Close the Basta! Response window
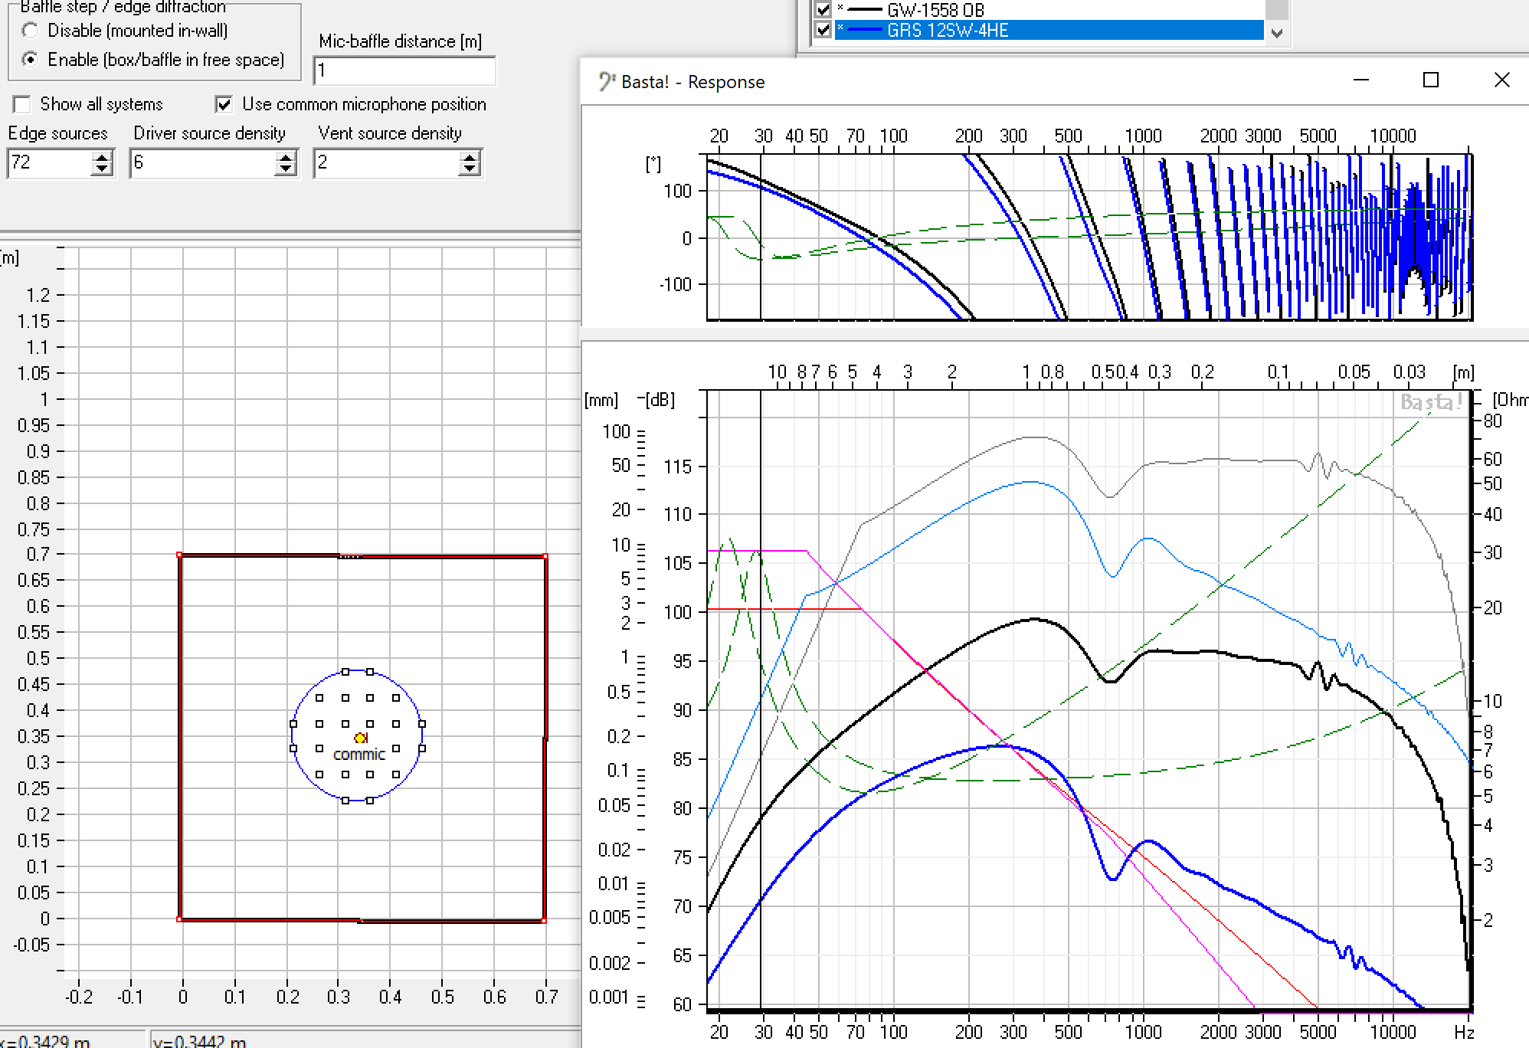1529x1048 pixels. click(1501, 80)
